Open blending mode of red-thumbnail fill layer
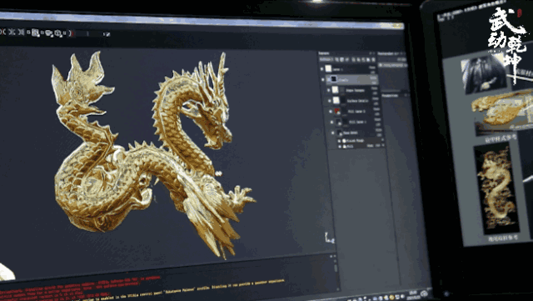 [376, 109]
